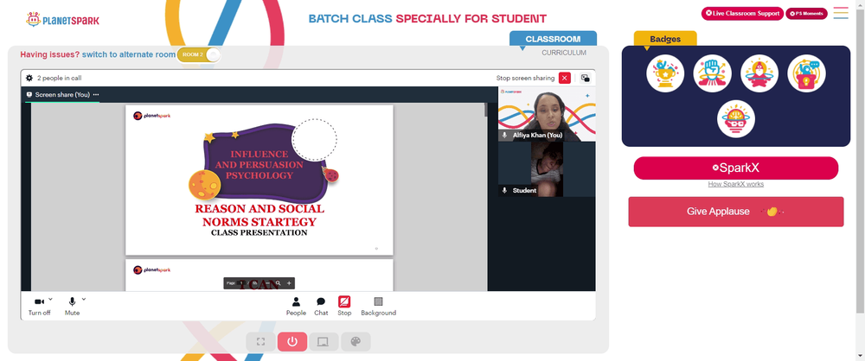The width and height of the screenshot is (865, 361).
Task: Click the PDF page number field
Action: tap(241, 283)
